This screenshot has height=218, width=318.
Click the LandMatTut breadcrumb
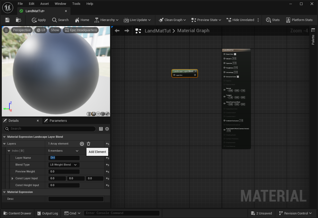pos(158,31)
